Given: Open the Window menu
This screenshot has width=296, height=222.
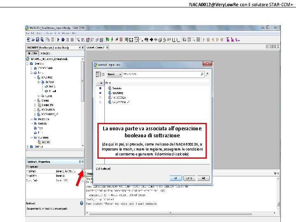Looking at the screenshot, I should [65, 33].
